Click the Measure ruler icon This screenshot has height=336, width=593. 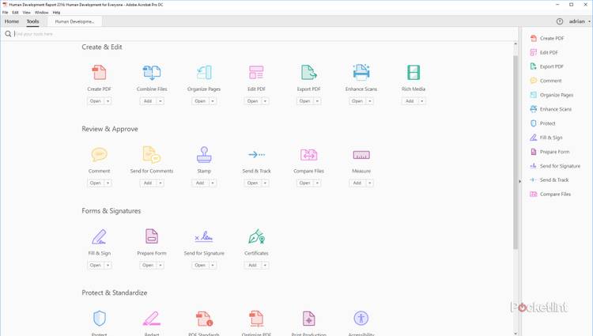(361, 155)
